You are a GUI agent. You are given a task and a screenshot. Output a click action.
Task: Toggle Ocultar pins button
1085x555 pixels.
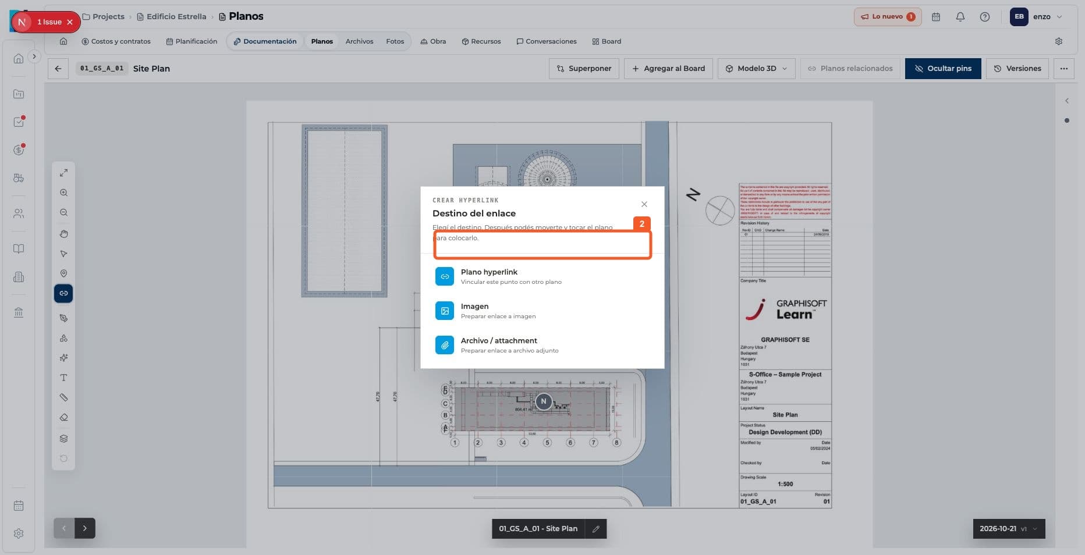tap(942, 69)
